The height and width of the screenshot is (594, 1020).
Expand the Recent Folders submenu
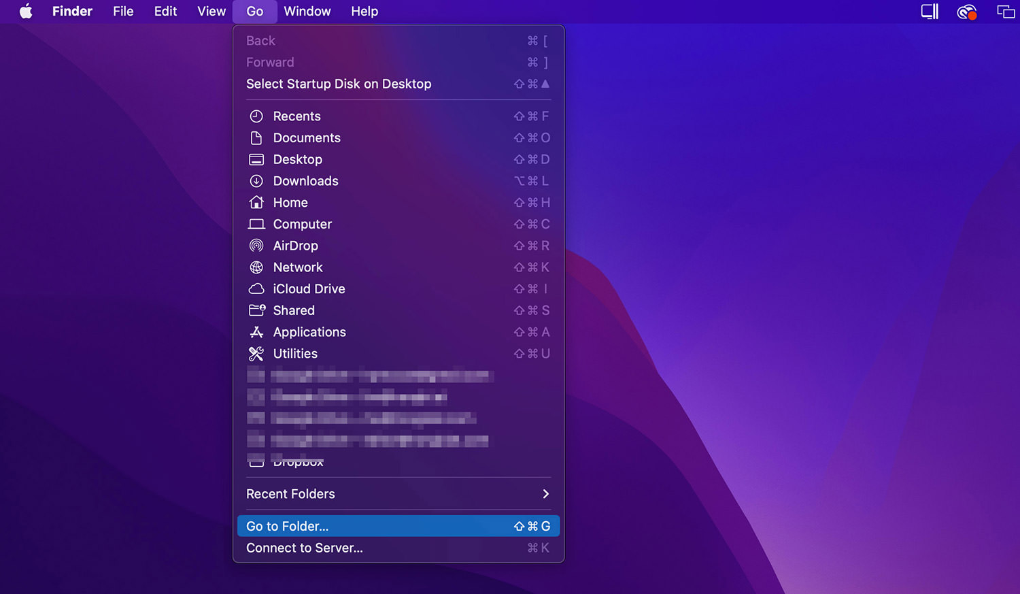click(398, 494)
